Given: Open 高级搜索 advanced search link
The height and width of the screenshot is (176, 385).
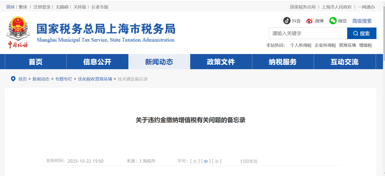Looking at the screenshot, I should click(x=362, y=21).
